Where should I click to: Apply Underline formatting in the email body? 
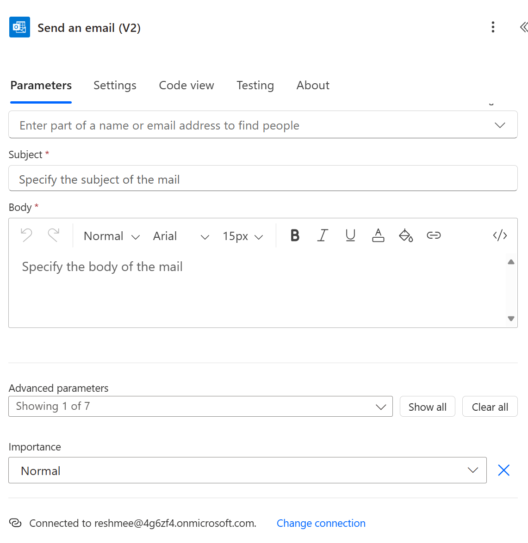[x=350, y=235]
